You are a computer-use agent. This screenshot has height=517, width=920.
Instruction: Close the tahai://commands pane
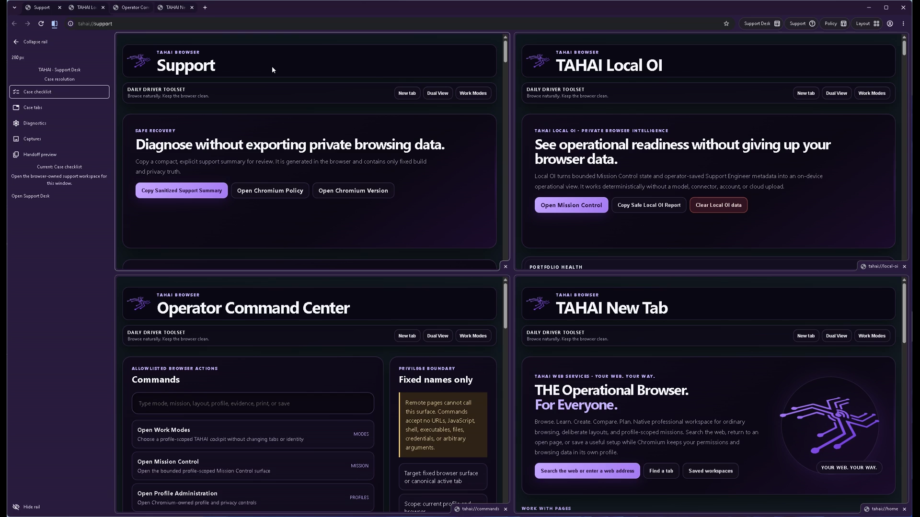[x=506, y=509]
